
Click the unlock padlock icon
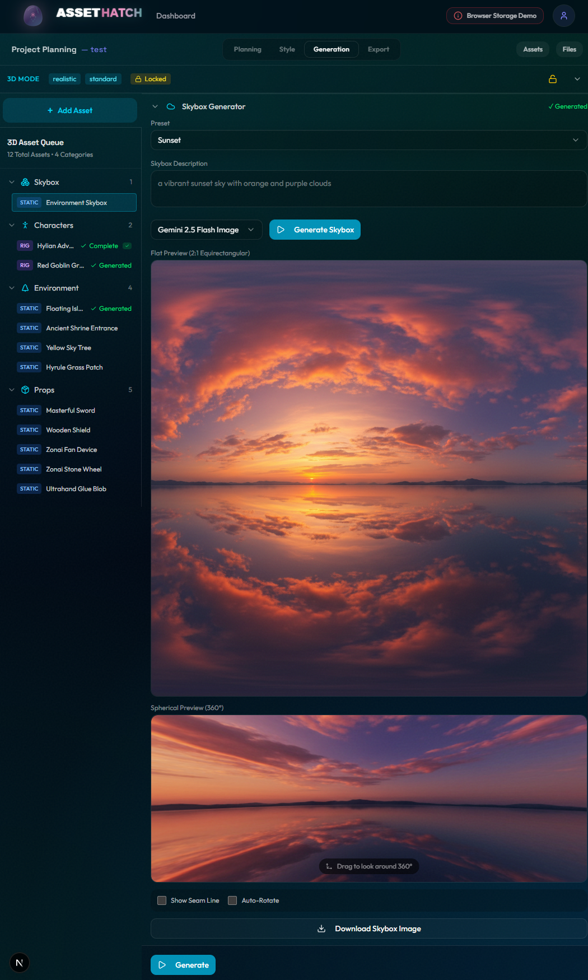pos(552,79)
